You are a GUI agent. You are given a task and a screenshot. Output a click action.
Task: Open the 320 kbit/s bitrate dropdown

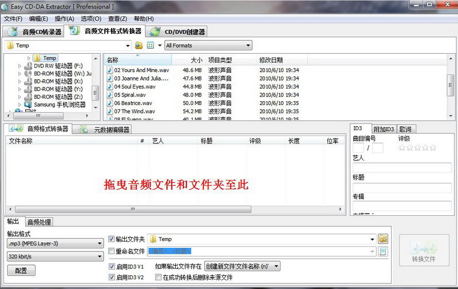pyautogui.click(x=100, y=256)
